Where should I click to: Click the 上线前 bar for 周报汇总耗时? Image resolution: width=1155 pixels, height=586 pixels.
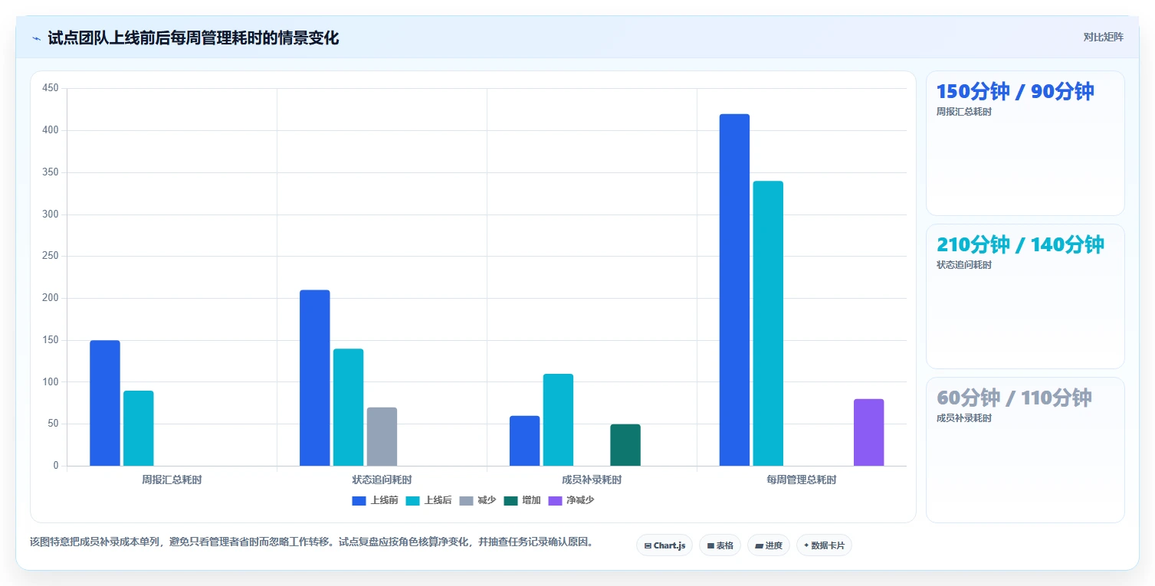click(105, 403)
